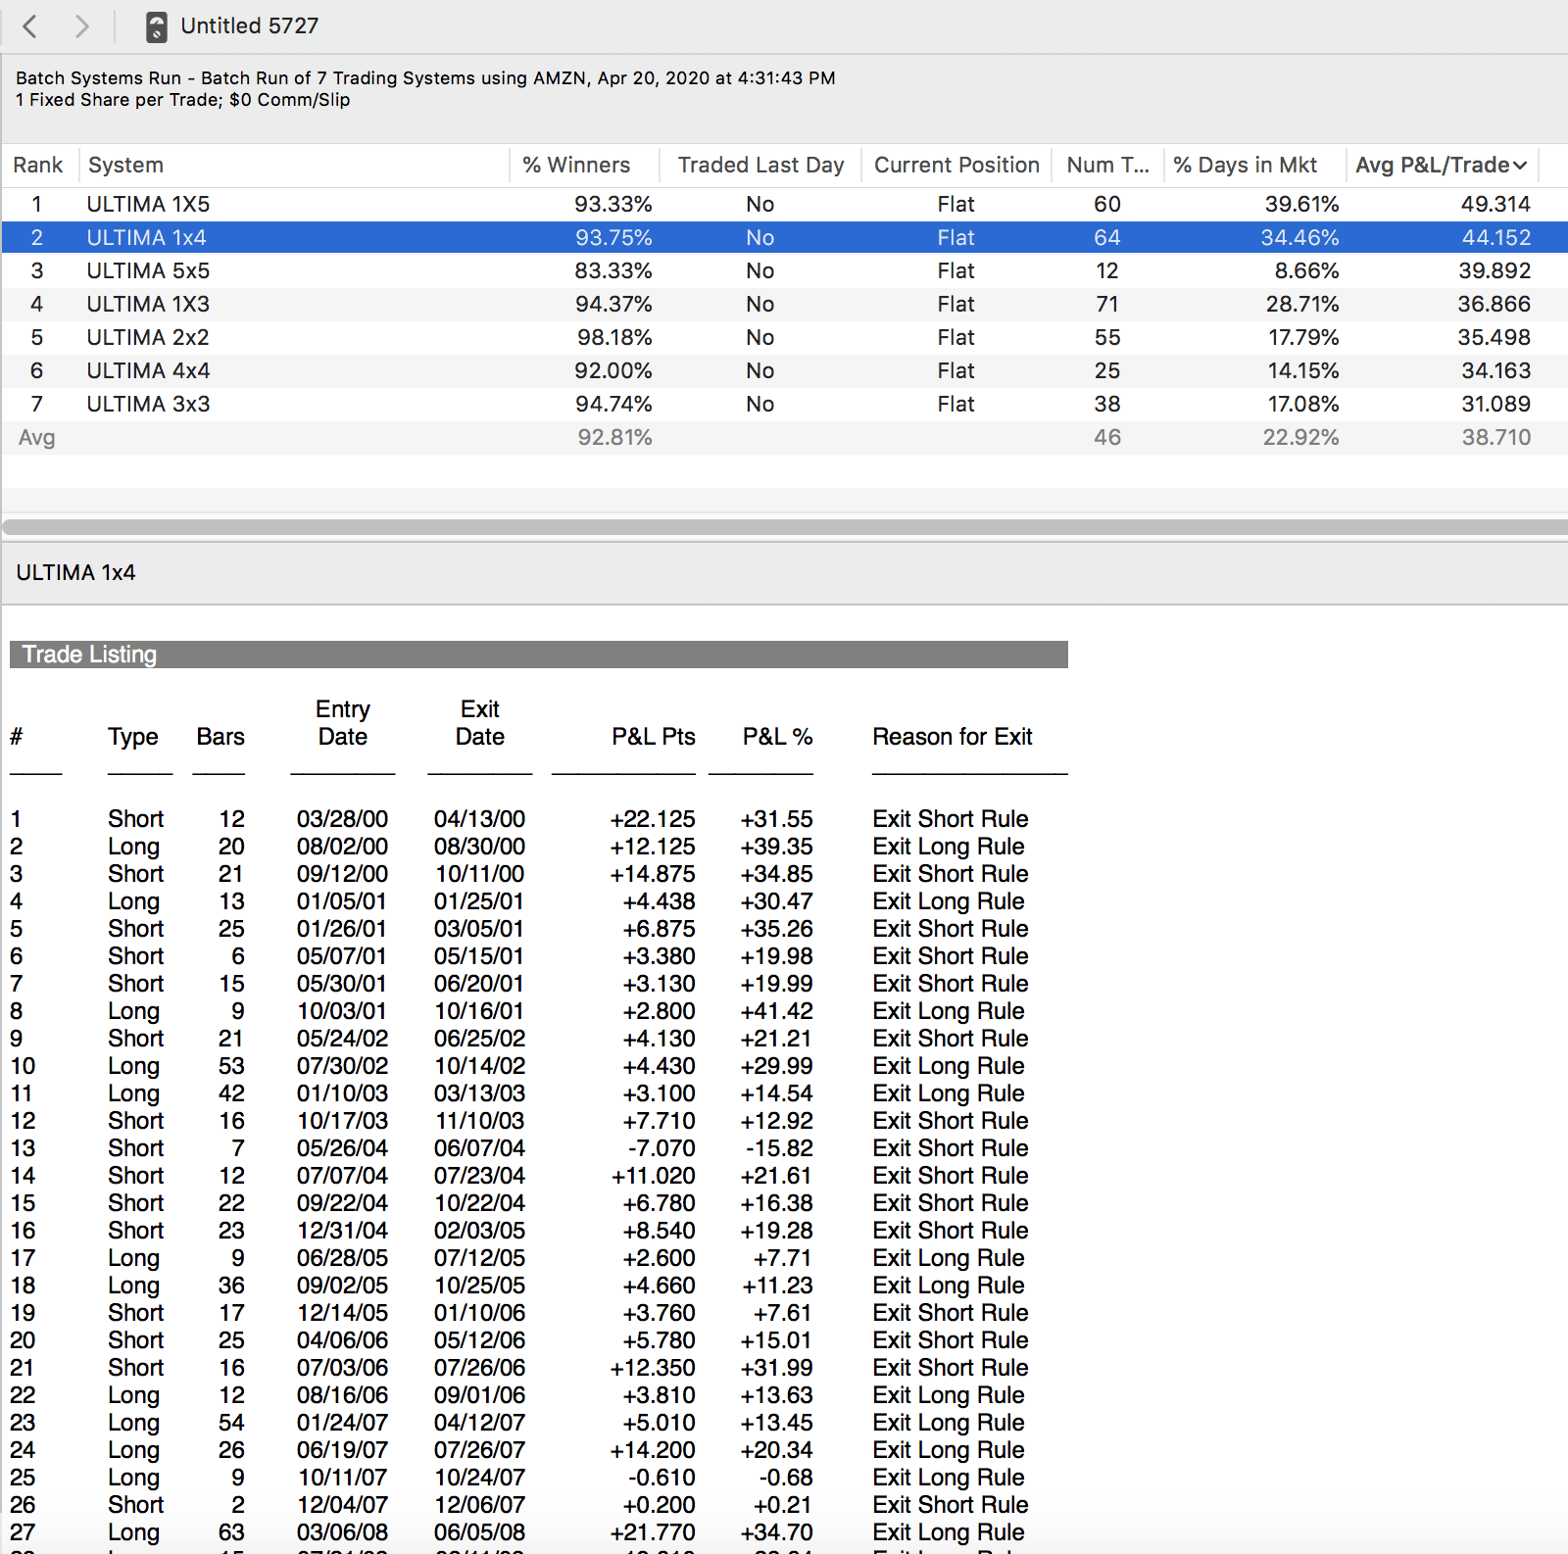
Task: Click the Traded Last Day column header
Action: tap(760, 166)
